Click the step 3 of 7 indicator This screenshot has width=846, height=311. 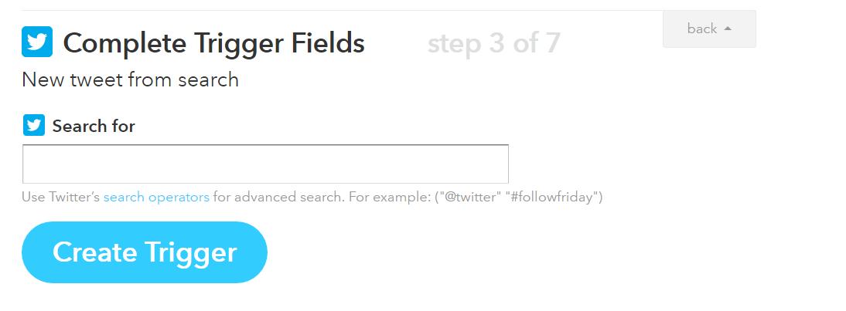click(493, 43)
